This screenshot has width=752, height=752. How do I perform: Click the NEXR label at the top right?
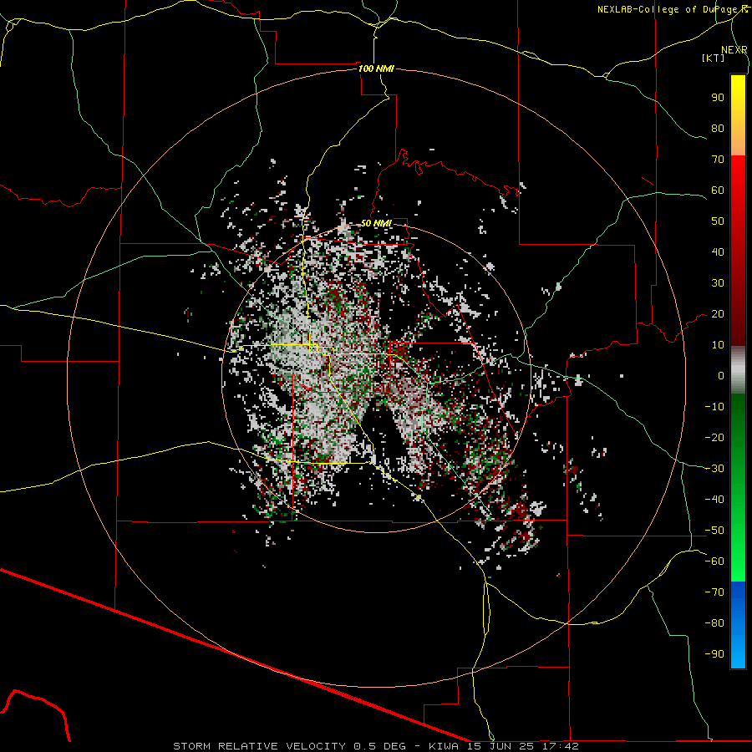tap(734, 50)
